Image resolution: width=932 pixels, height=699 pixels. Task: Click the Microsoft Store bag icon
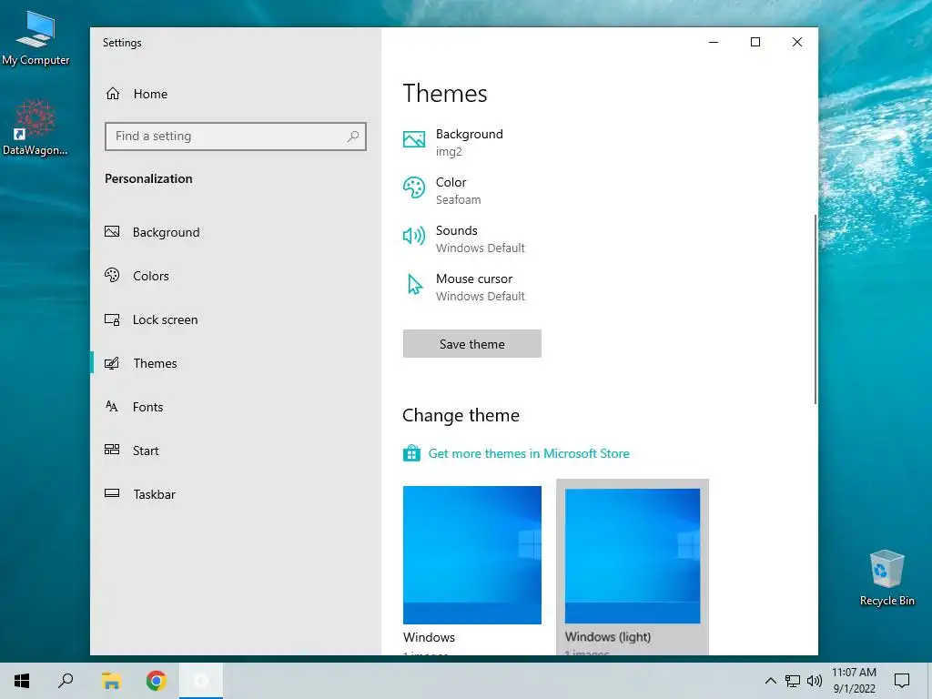pos(411,453)
